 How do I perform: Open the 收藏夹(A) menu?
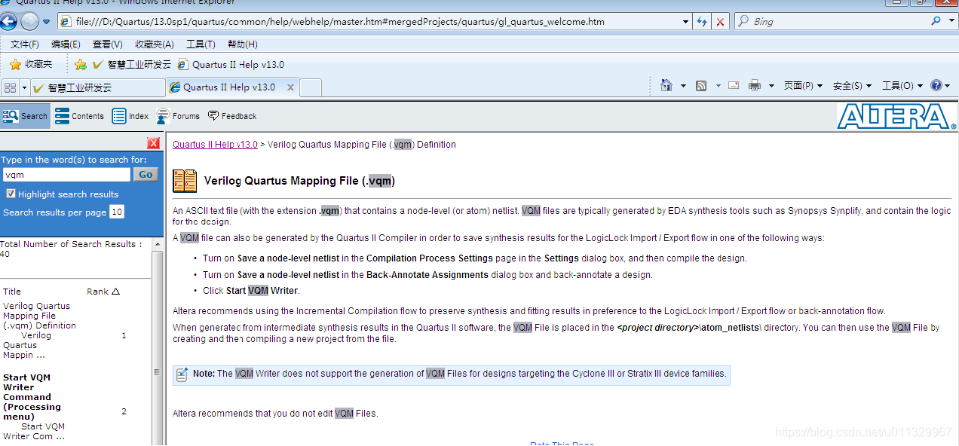(154, 44)
